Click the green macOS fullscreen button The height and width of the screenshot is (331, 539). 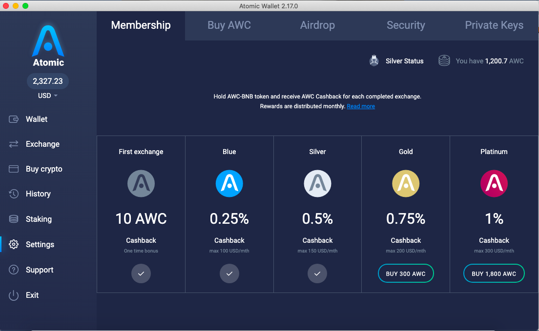click(25, 6)
